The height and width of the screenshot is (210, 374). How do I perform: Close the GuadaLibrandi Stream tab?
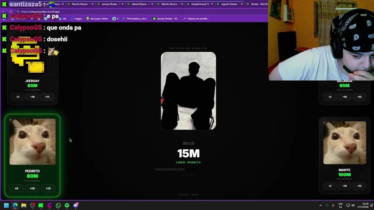tap(212, 4)
